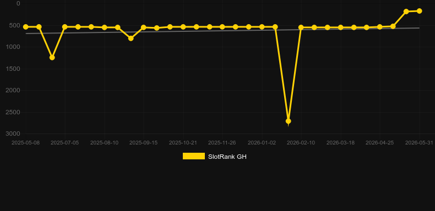Select the lowest data point near 2700
The height and width of the screenshot is (211, 435).
click(288, 121)
